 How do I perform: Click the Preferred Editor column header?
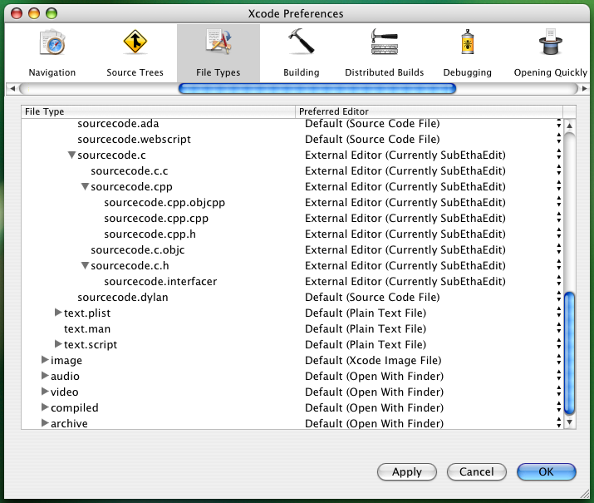(430, 111)
